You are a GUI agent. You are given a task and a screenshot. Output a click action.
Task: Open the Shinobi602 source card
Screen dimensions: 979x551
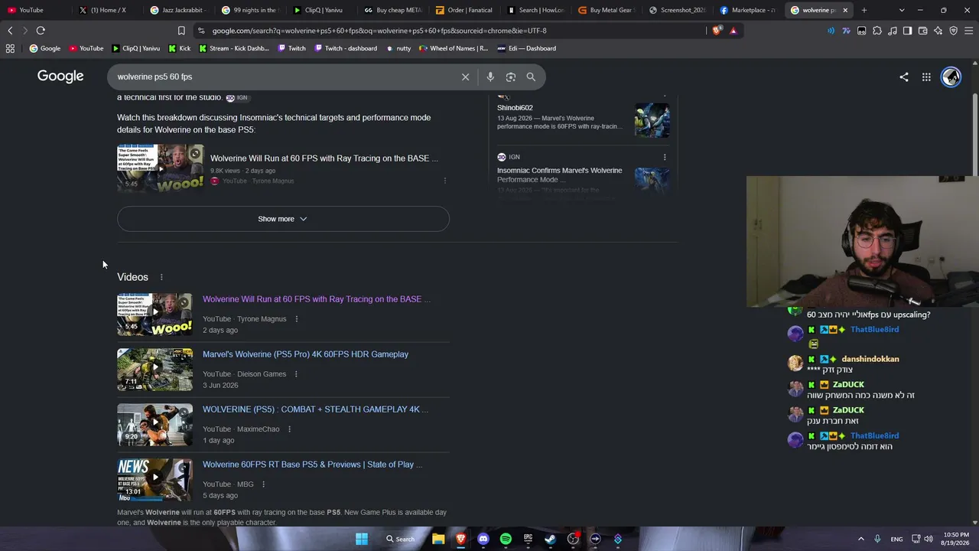(x=583, y=117)
